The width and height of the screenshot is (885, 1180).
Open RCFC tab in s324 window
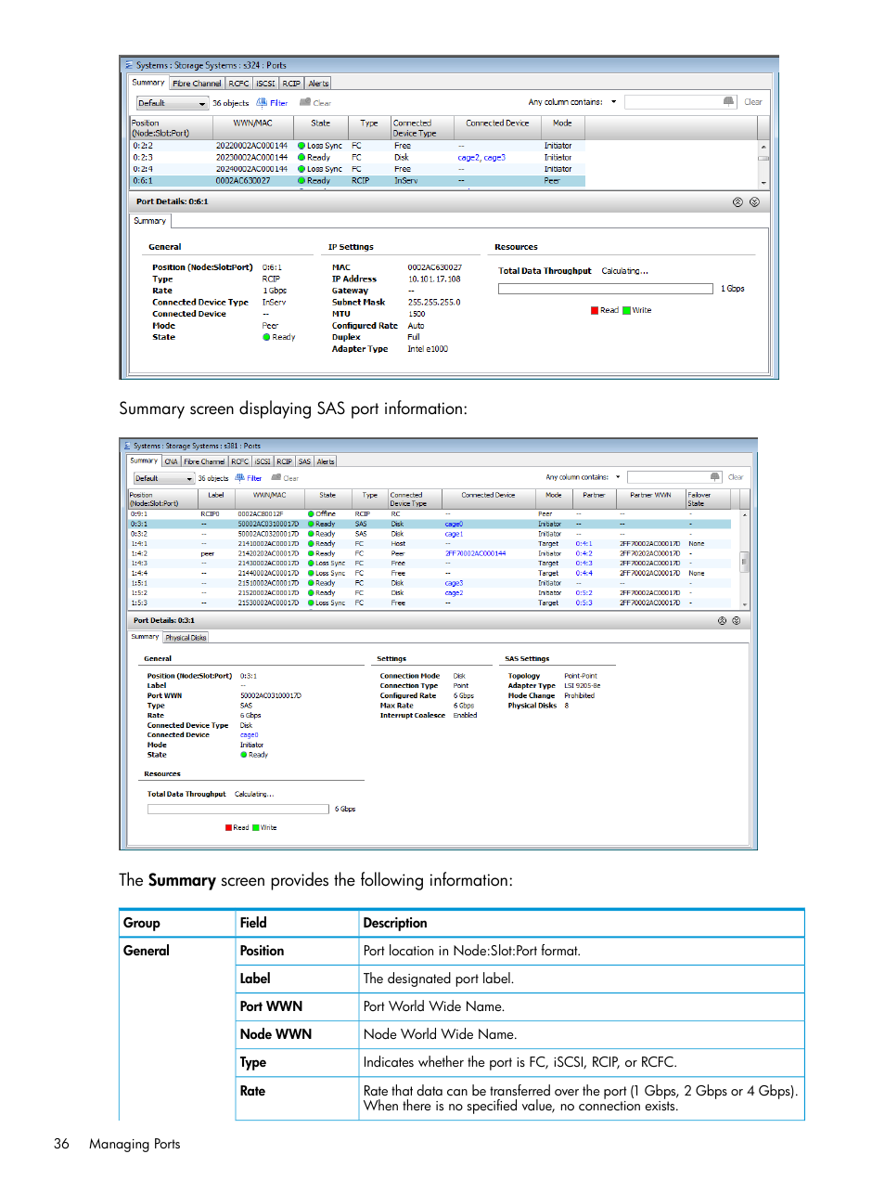pyautogui.click(x=238, y=84)
